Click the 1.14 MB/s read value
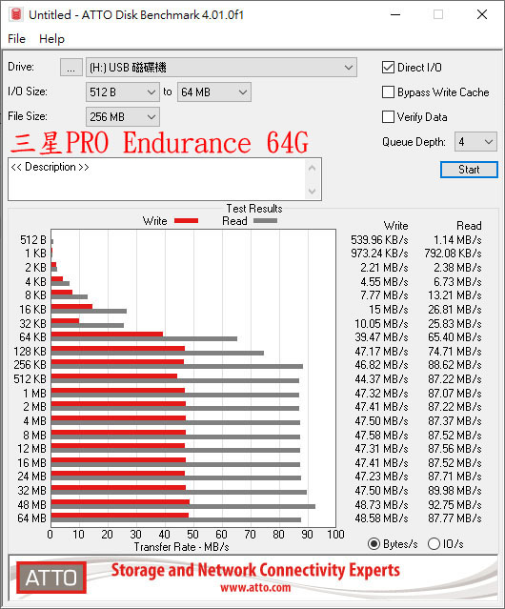505x609 pixels. pyautogui.click(x=457, y=240)
